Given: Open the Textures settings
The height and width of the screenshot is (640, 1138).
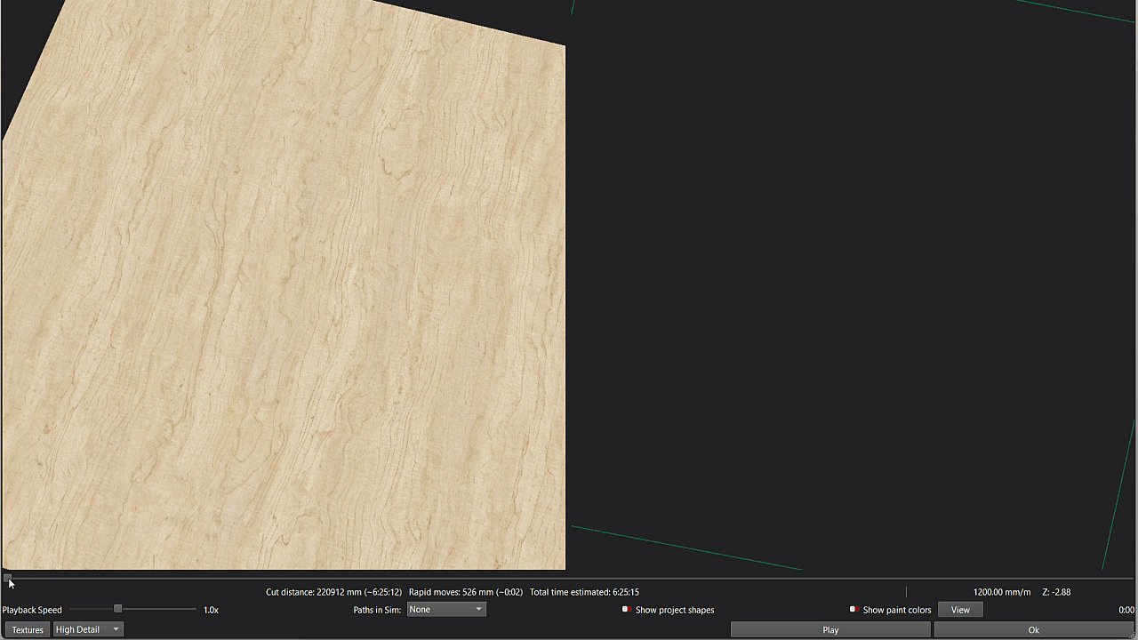Looking at the screenshot, I should (x=28, y=629).
